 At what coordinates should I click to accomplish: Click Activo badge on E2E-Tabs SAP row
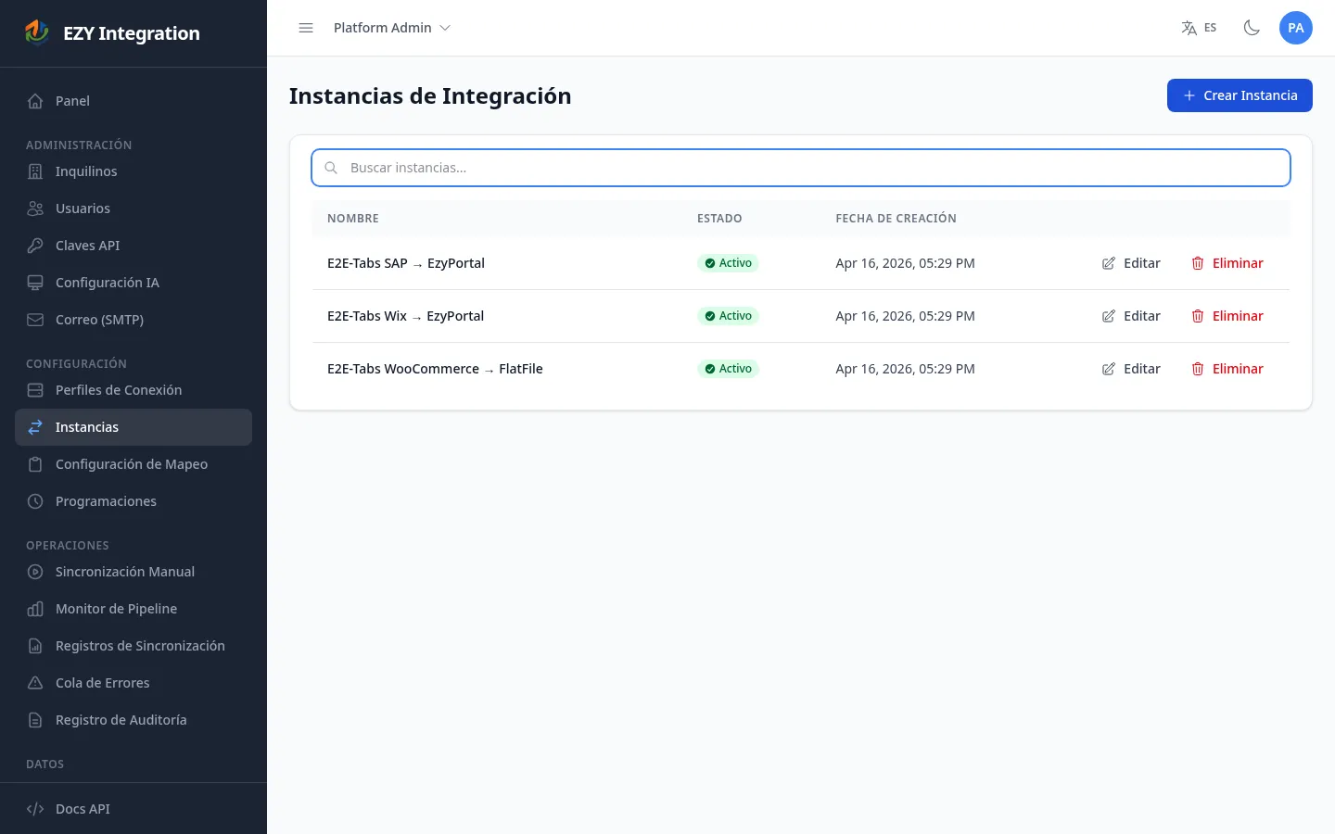(728, 263)
